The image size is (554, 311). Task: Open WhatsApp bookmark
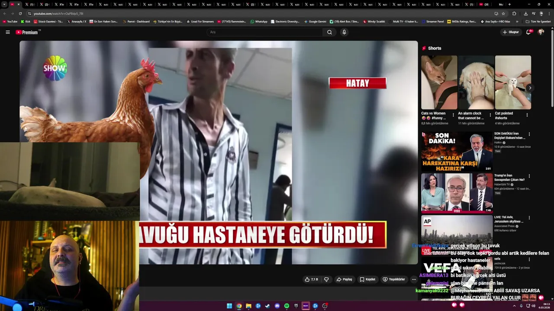(x=259, y=21)
